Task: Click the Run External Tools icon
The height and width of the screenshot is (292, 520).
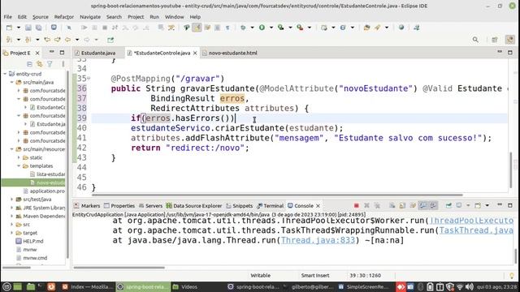Action: point(300,28)
